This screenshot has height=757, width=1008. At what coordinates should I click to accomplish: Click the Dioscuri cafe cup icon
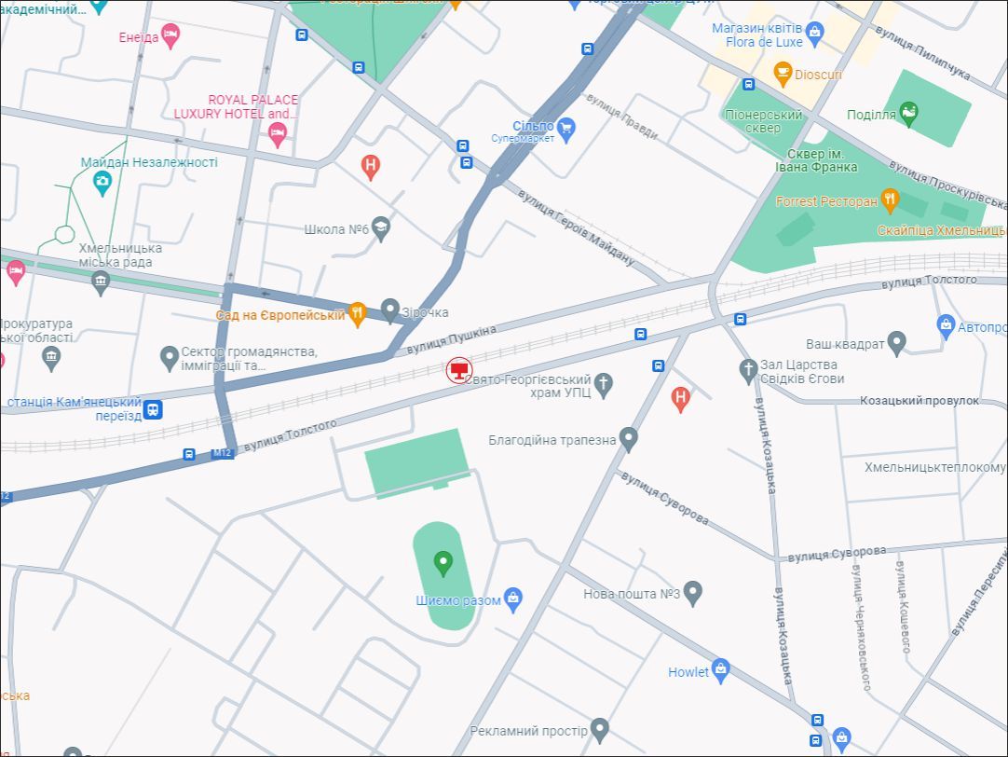(x=783, y=72)
